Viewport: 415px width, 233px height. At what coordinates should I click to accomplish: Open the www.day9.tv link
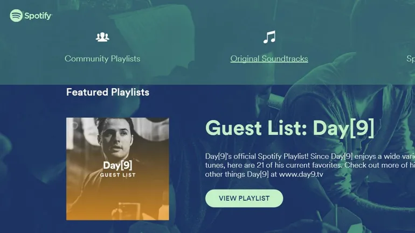(x=301, y=174)
